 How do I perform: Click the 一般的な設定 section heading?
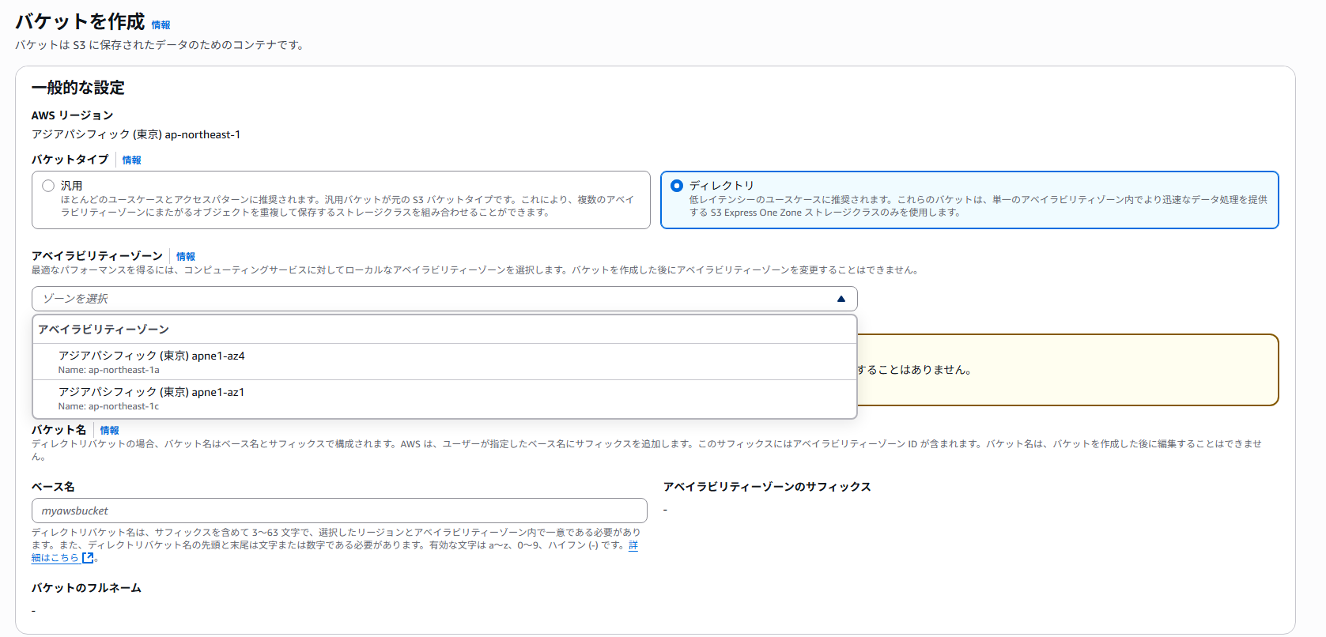(78, 88)
